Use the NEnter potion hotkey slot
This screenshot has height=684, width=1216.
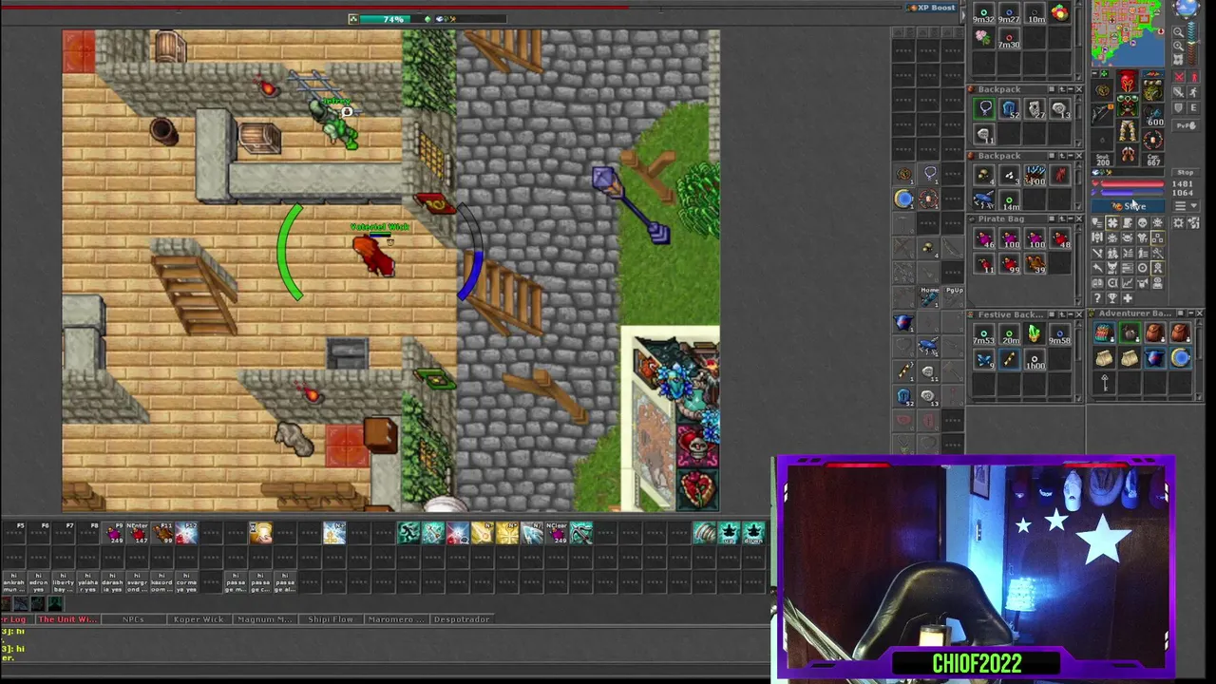tap(138, 533)
